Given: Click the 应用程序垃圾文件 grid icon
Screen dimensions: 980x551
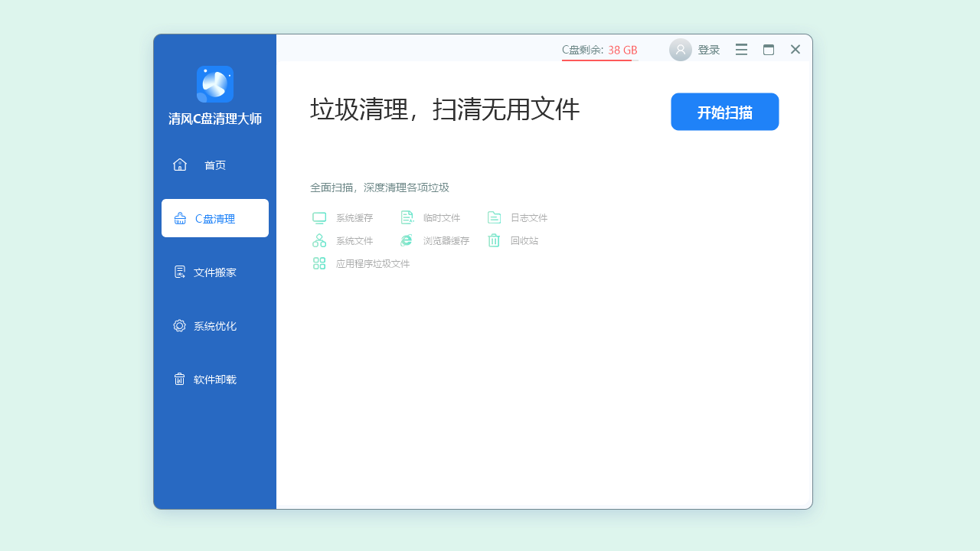Looking at the screenshot, I should [x=319, y=263].
